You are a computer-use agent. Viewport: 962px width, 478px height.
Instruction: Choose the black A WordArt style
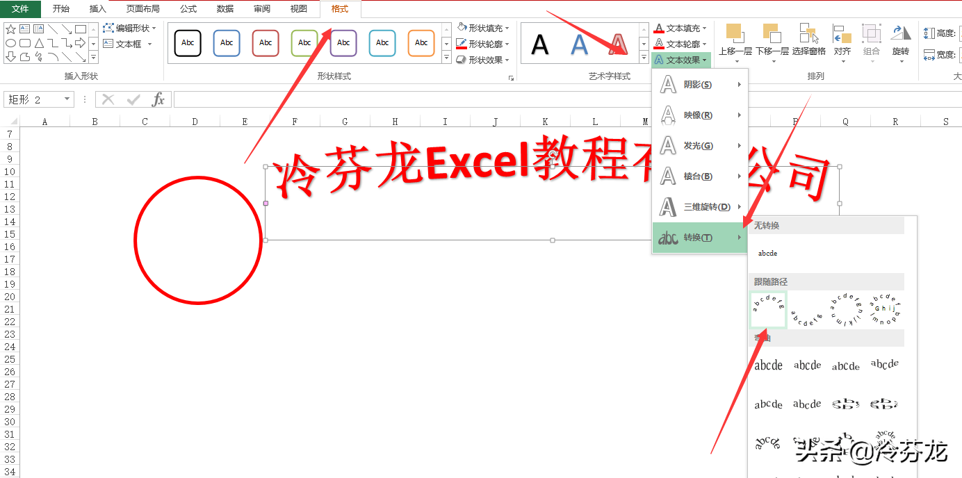(x=540, y=44)
